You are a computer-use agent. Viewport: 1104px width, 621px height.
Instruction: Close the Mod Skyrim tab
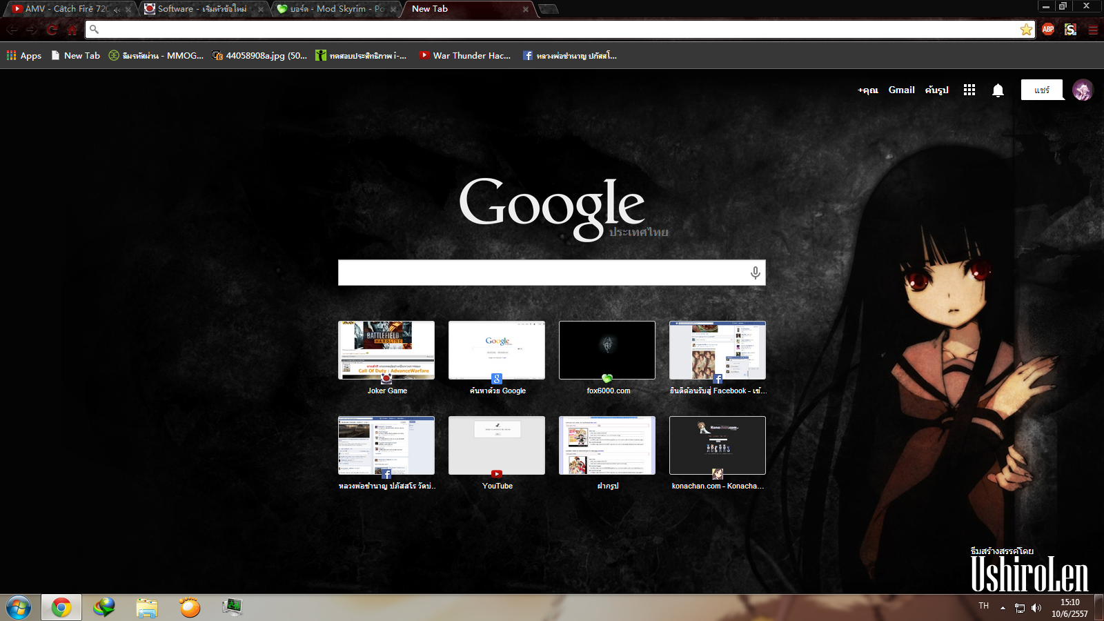[x=393, y=10]
